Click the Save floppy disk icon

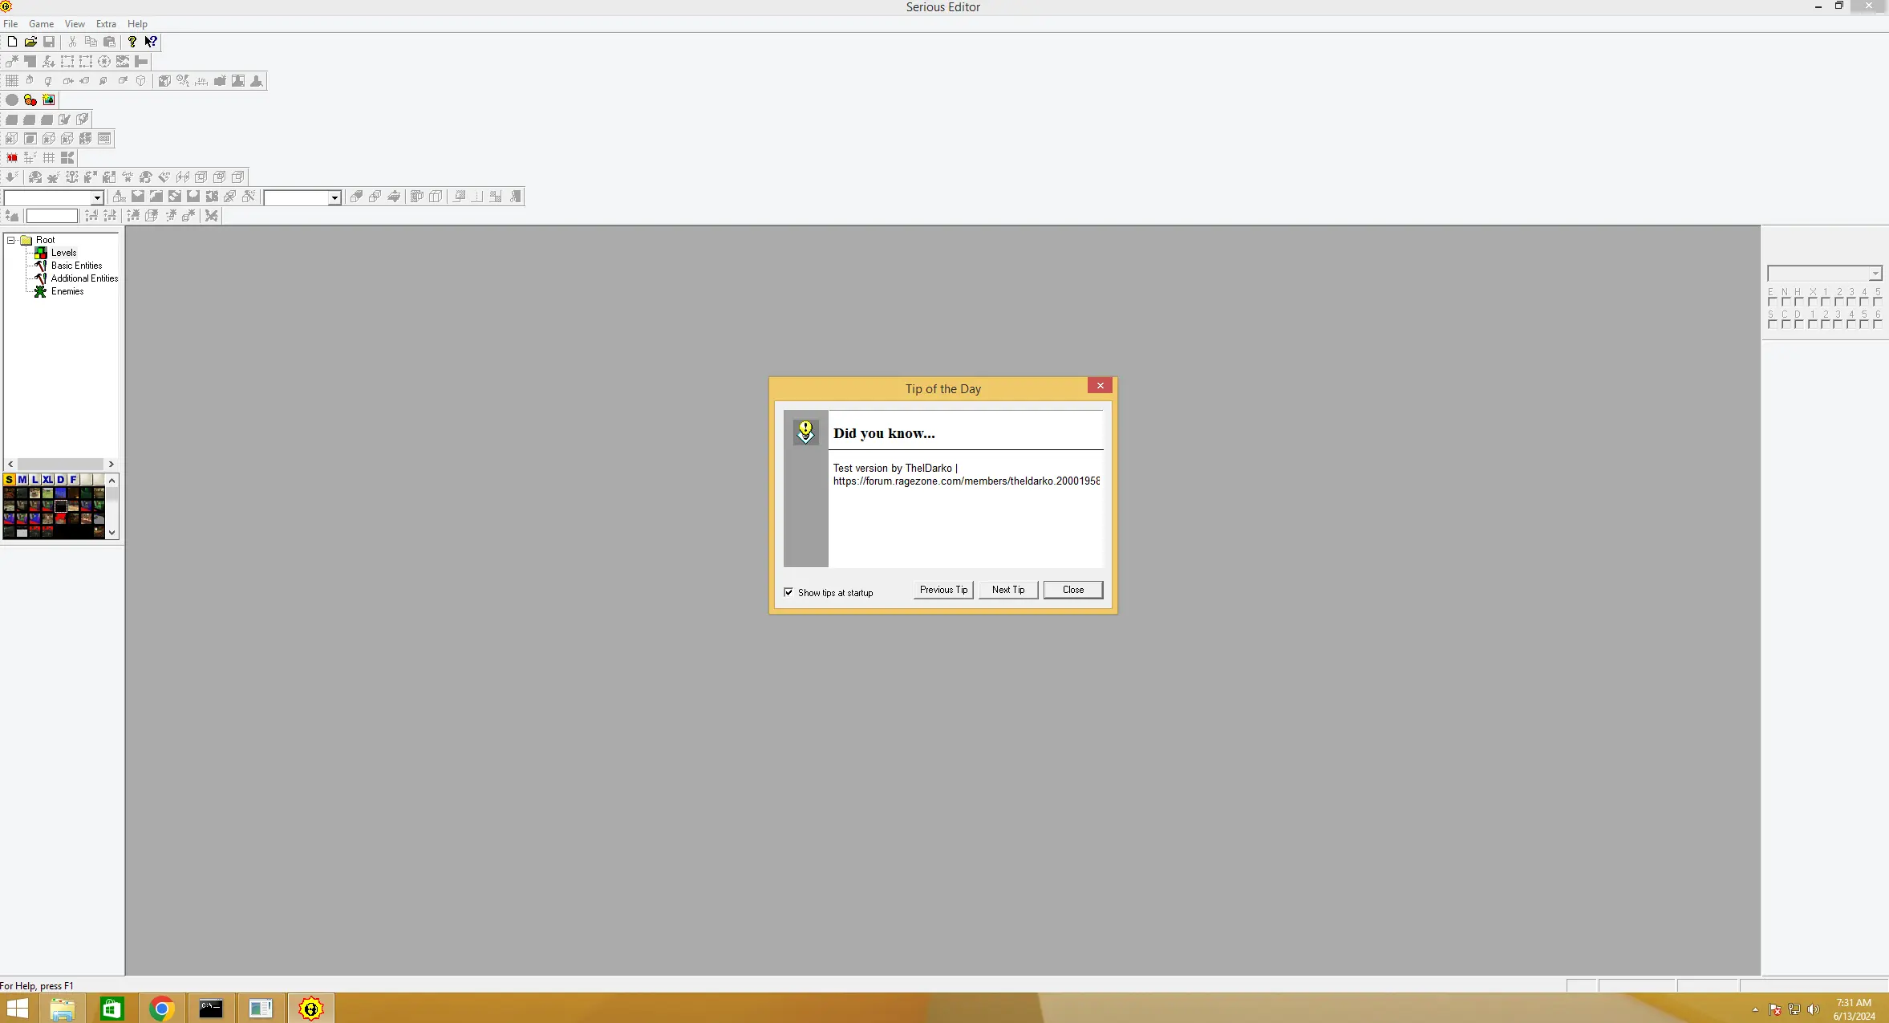click(49, 42)
